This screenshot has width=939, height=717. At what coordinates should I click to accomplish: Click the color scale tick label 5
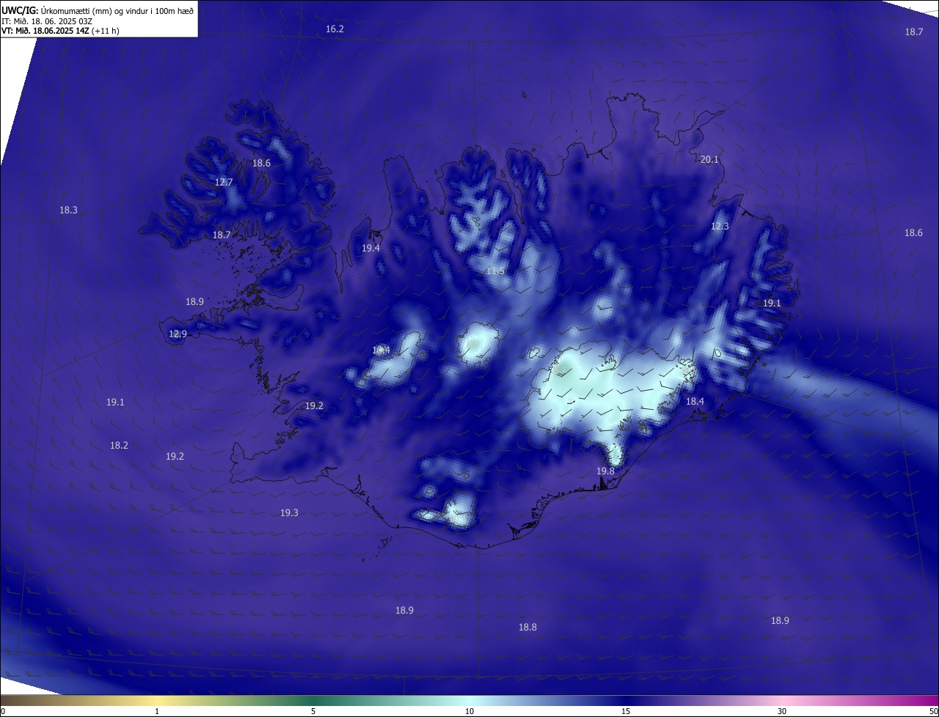click(313, 711)
